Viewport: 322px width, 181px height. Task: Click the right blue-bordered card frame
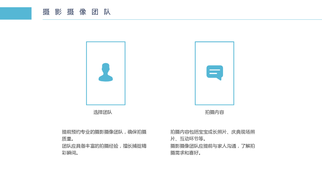(215, 73)
